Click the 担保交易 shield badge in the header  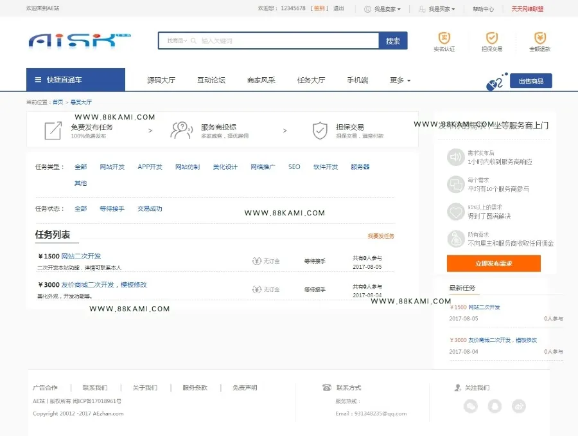click(x=492, y=38)
